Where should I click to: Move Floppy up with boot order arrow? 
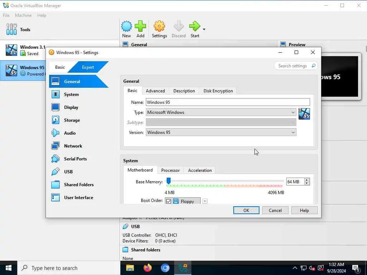tap(205, 201)
